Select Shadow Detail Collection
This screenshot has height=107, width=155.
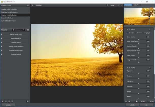(x=15, y=15)
